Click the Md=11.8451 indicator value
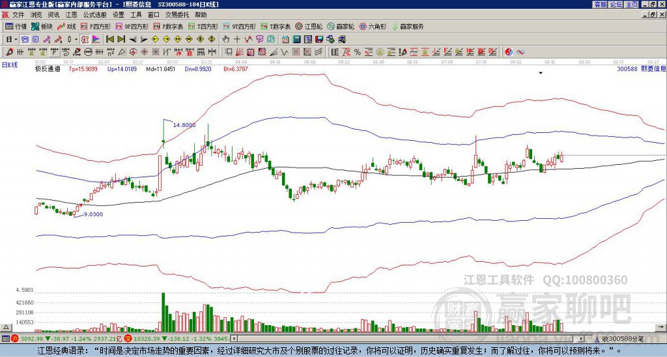 pos(160,68)
